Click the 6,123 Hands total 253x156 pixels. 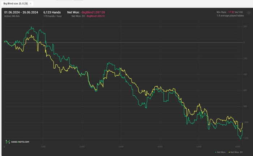(52, 12)
